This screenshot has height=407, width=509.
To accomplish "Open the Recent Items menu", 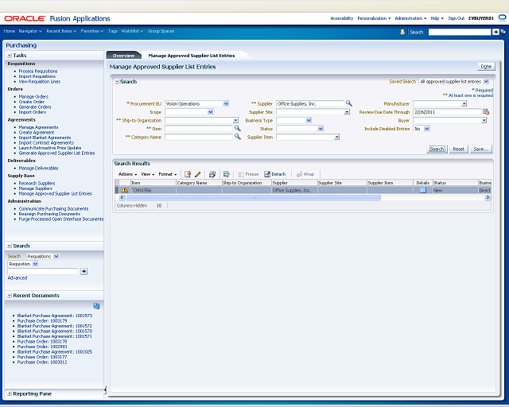I will coord(61,31).
